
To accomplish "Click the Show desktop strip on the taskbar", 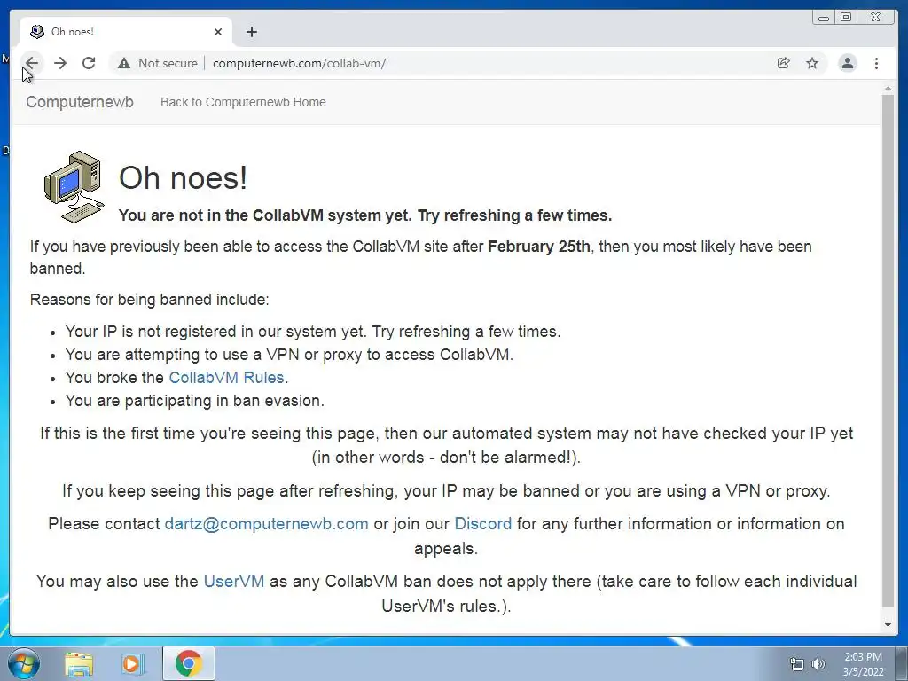I will 902,663.
